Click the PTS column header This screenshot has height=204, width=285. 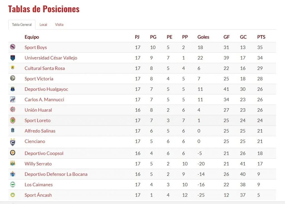pyautogui.click(x=261, y=37)
